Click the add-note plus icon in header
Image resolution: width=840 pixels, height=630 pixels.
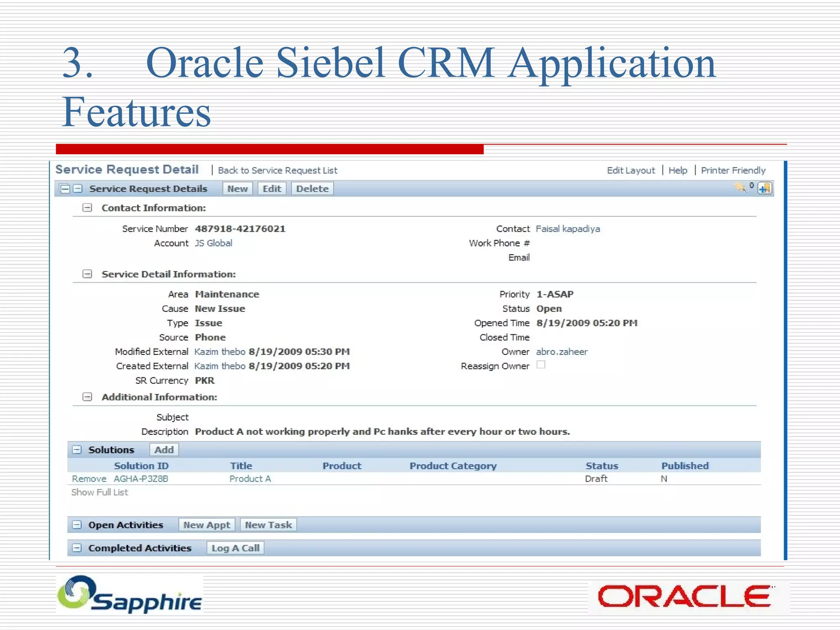(x=765, y=188)
